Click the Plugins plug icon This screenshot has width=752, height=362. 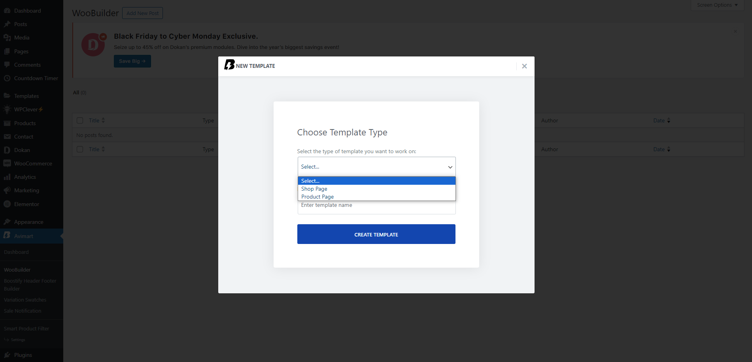7,355
